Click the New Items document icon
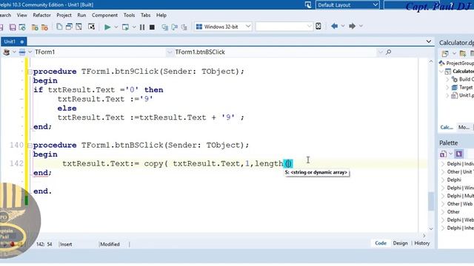This screenshot has height=266, width=474. [59, 27]
